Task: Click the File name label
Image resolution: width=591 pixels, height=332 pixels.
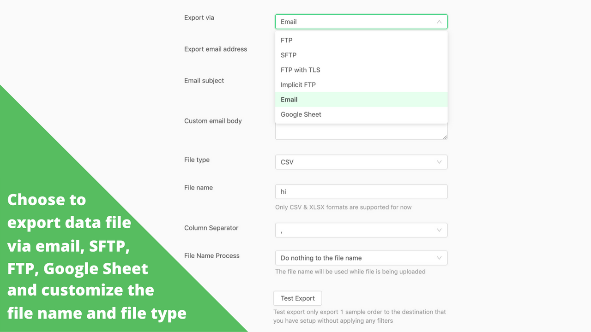Action: pos(199,188)
